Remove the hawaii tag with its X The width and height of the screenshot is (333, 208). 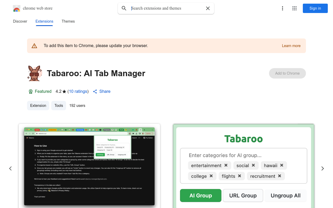coord(281,165)
